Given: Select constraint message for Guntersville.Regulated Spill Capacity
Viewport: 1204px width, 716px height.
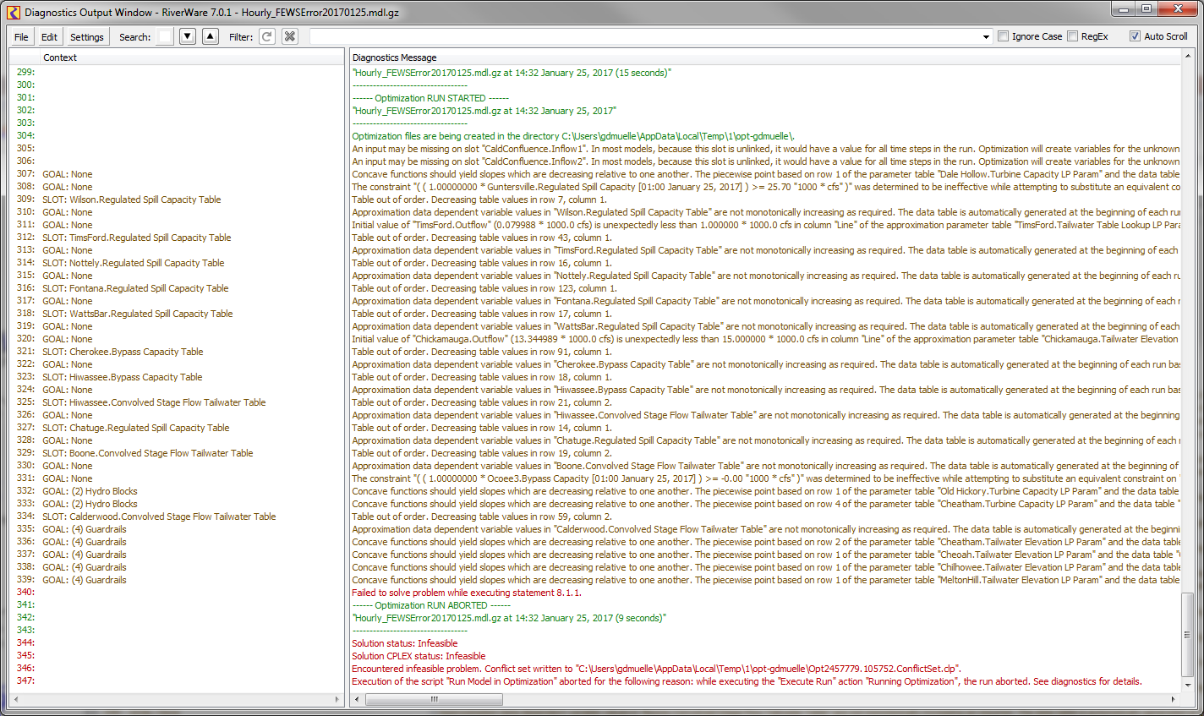Looking at the screenshot, I should point(765,187).
